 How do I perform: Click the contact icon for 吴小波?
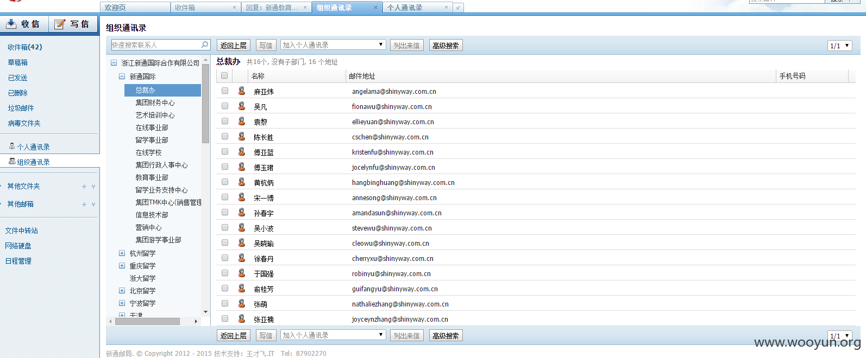click(x=242, y=228)
